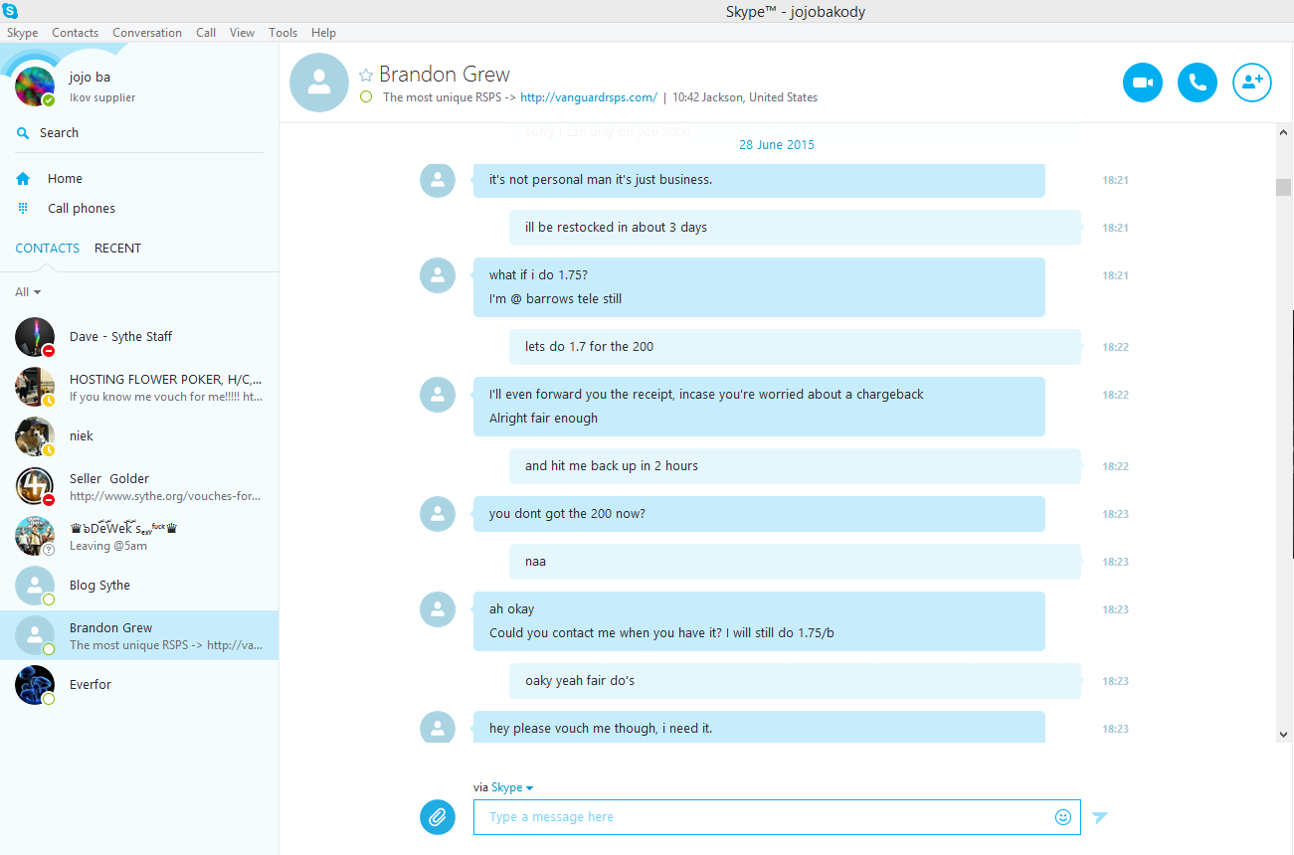The height and width of the screenshot is (855, 1294).
Task: Open Call phones
Action: tap(82, 209)
